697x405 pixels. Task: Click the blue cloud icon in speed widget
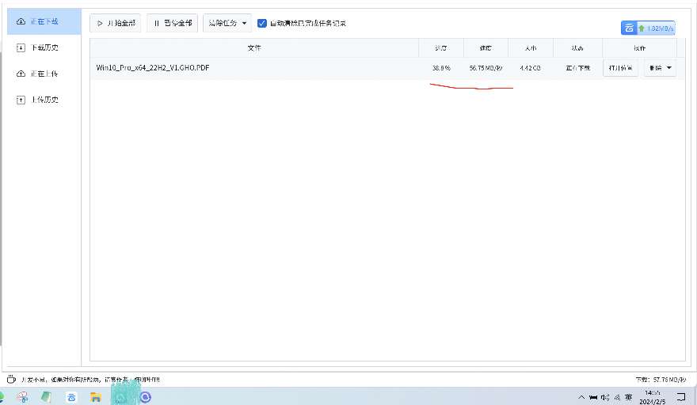click(x=629, y=28)
